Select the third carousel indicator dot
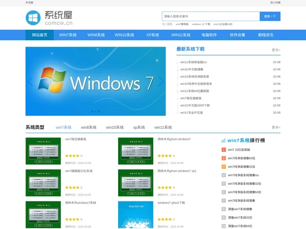 click(x=99, y=112)
